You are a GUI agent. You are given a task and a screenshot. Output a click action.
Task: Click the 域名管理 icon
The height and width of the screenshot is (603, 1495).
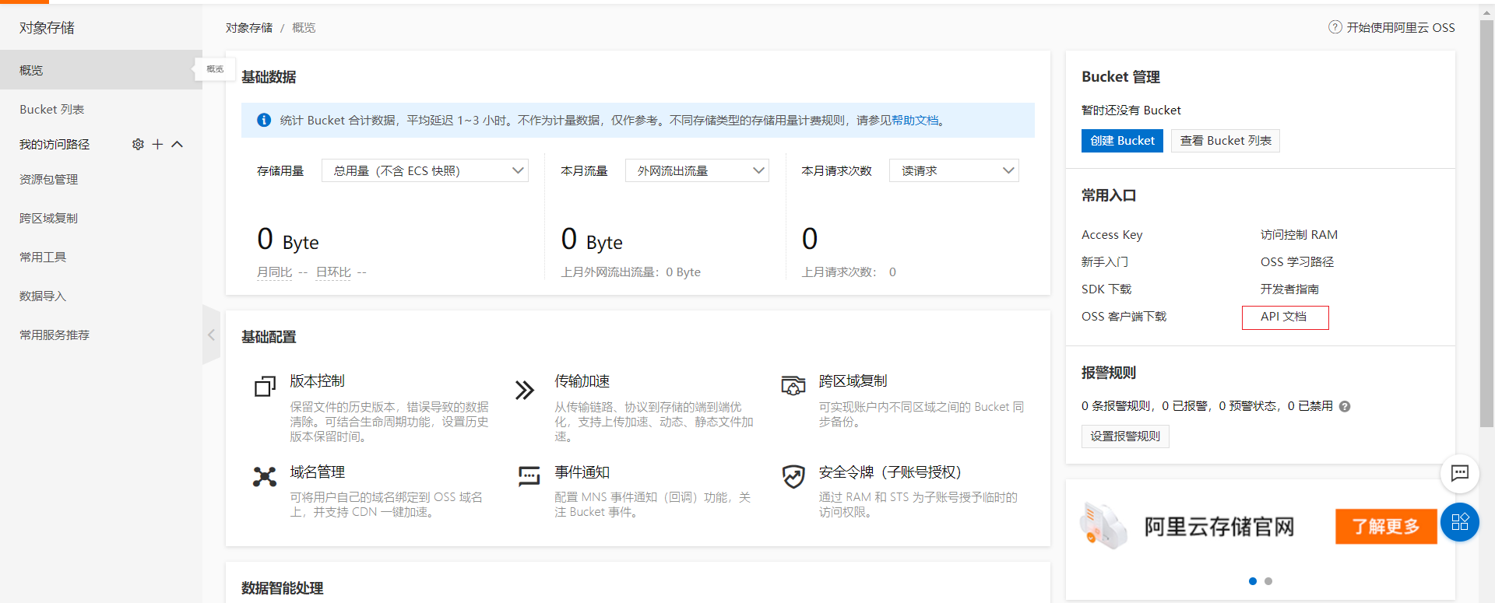coord(265,477)
